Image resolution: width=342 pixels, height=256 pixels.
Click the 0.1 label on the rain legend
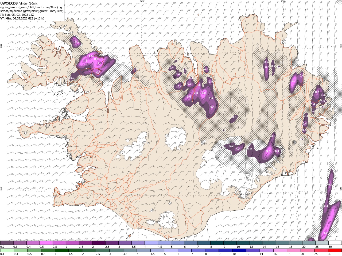pos(2,254)
